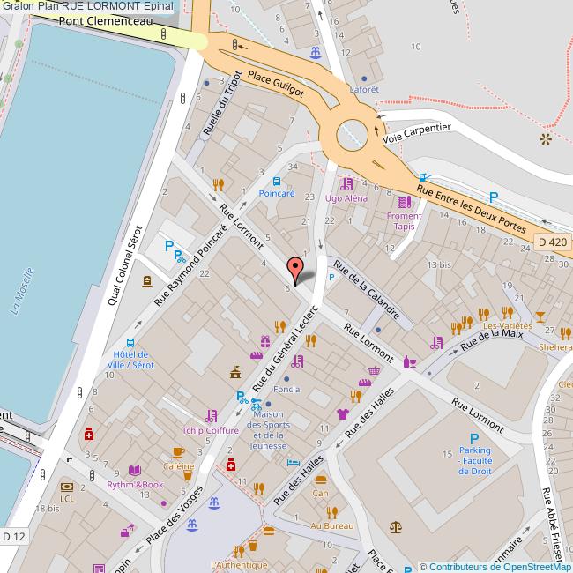Select the Tchip Coiffure hairdresser icon
Screen dimensions: 573x573
[x=211, y=416]
